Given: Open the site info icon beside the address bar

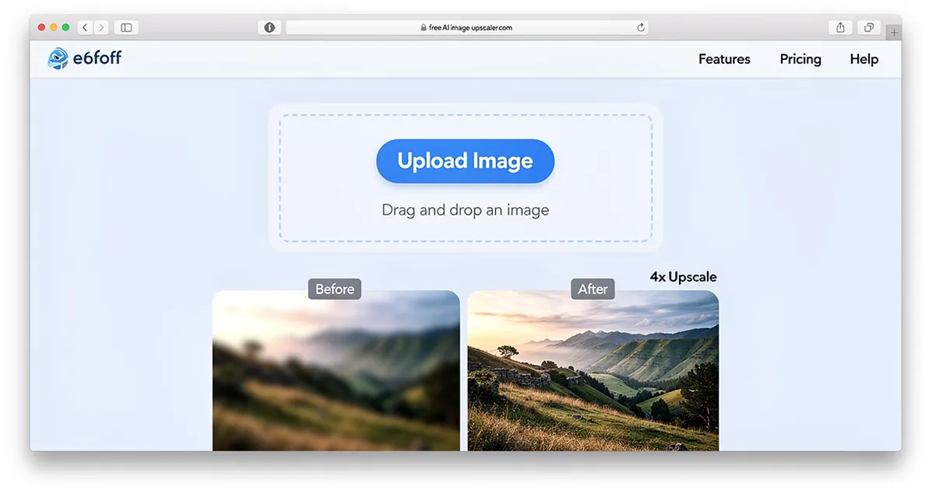Looking at the screenshot, I should click(x=269, y=27).
